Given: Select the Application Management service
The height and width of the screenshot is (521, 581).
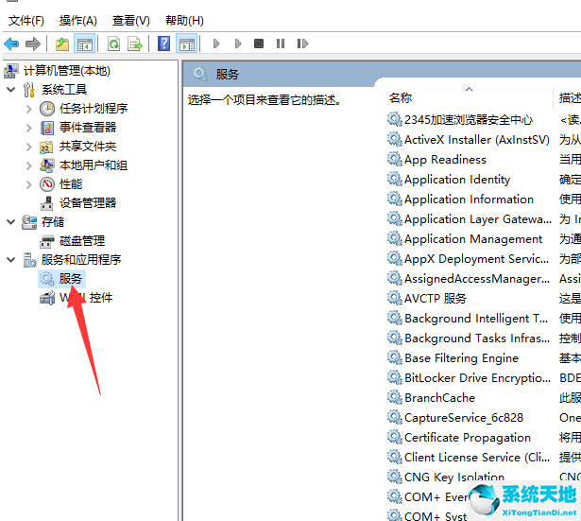Looking at the screenshot, I should pos(473,239).
